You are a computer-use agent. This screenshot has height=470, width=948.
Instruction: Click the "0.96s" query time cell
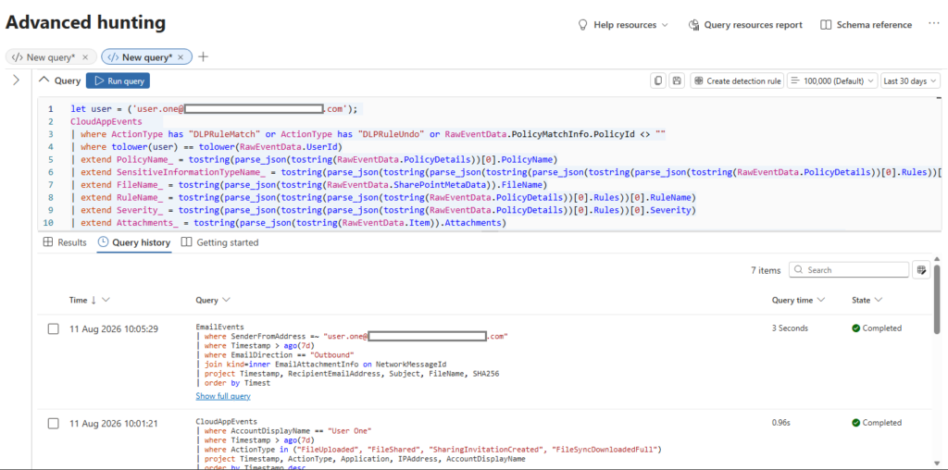(780, 422)
